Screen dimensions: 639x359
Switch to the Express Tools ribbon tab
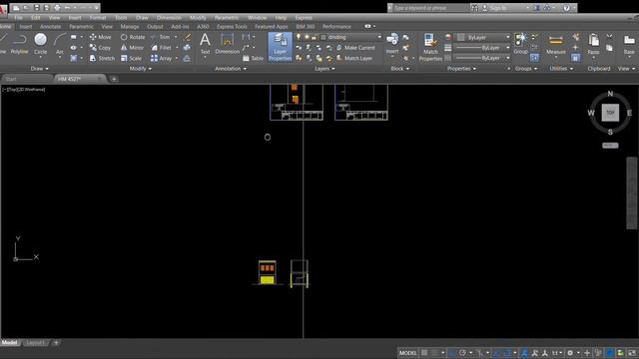tap(232, 27)
